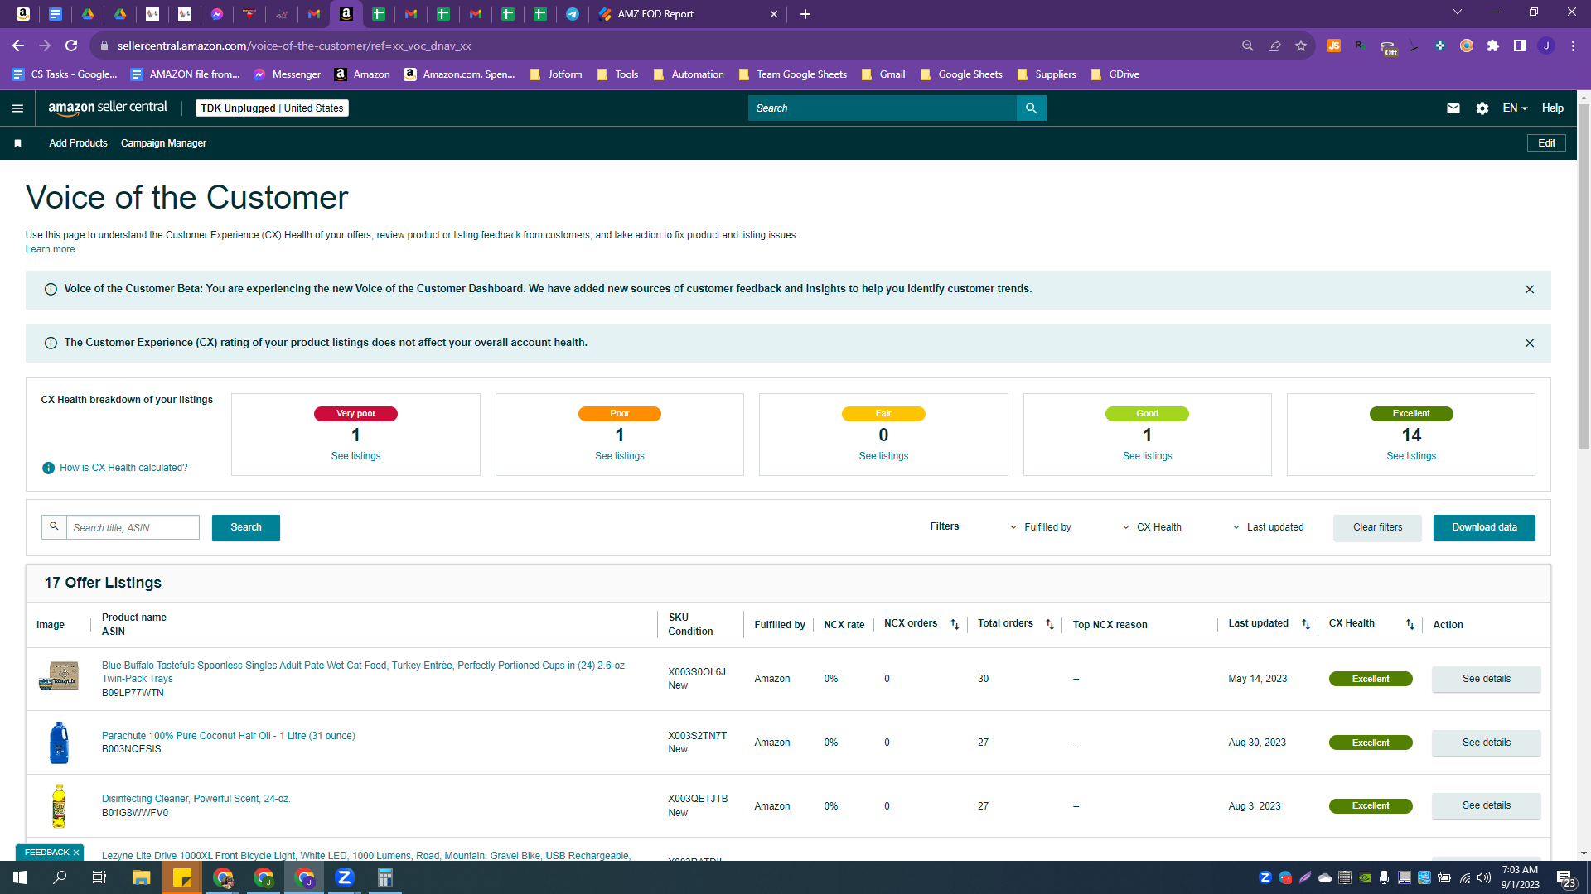1591x894 pixels.
Task: Bookmark this page with the star icon
Action: pyautogui.click(x=1301, y=46)
